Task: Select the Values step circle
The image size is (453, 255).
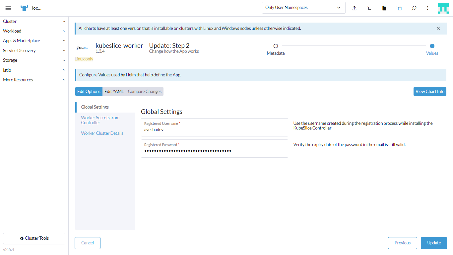Action: pyautogui.click(x=432, y=46)
